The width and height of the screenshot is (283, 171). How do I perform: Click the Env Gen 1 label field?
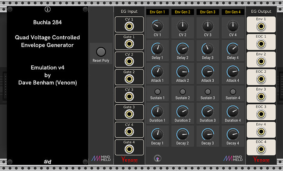[x=157, y=12]
